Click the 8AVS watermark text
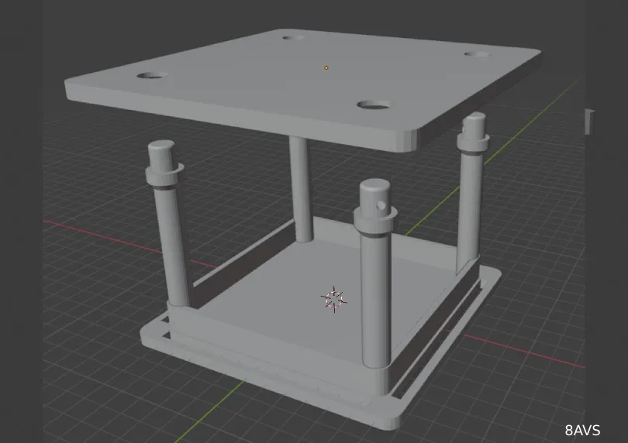This screenshot has height=443, width=628. (x=581, y=430)
